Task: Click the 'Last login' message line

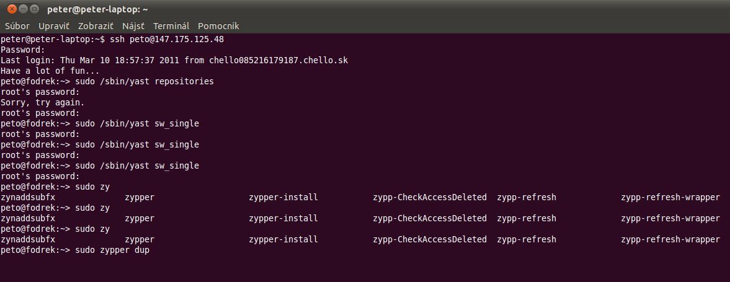Action: [x=174, y=61]
